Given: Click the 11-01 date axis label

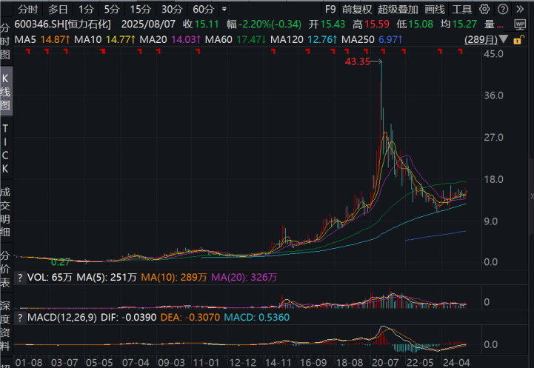Looking at the screenshot, I should (206, 363).
